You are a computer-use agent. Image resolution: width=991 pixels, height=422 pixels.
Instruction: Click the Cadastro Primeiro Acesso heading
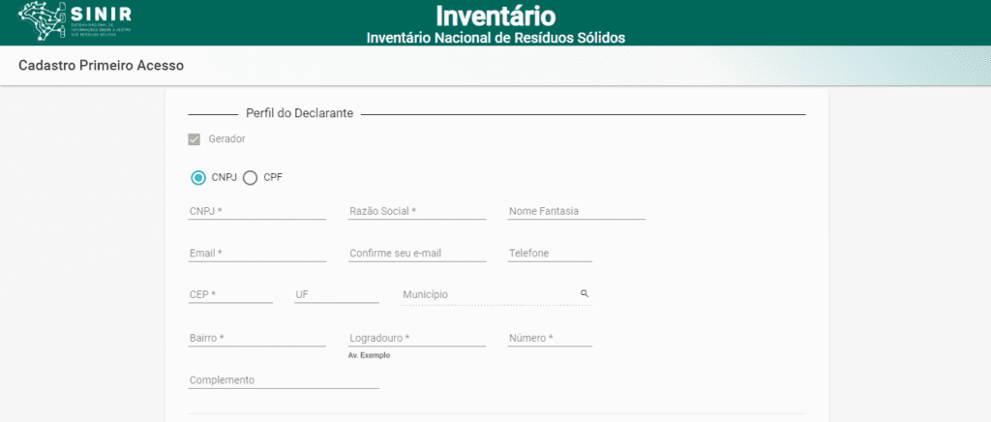(x=101, y=65)
